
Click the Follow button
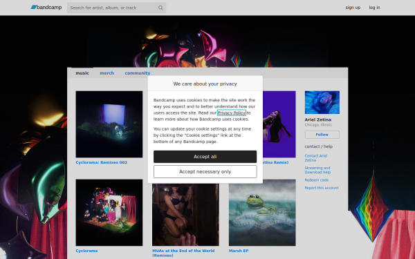coord(322,135)
